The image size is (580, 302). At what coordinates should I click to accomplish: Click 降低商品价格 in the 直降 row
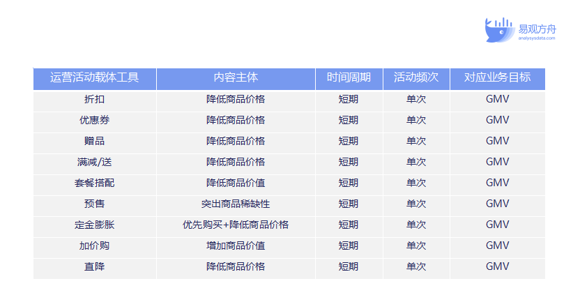[236, 266]
